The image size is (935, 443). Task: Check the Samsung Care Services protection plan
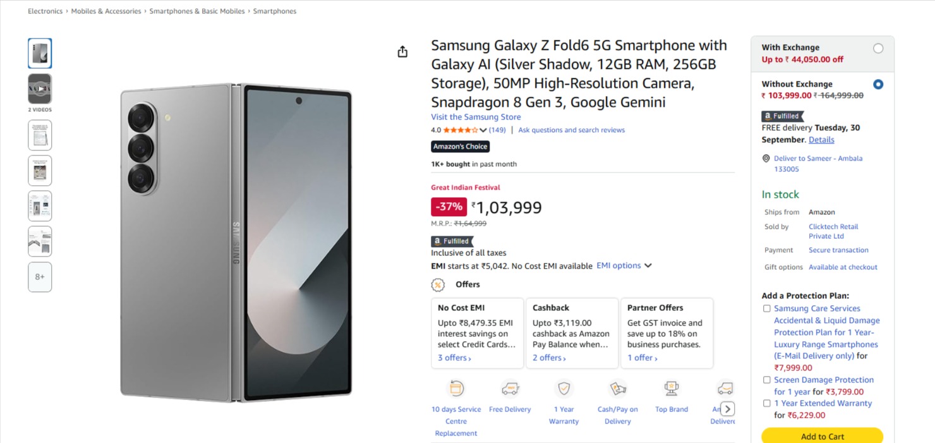(x=767, y=309)
